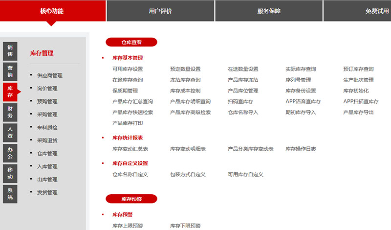The height and width of the screenshot is (230, 391).
Task: Open the 可用库存设置 link
Action: [x=128, y=69]
